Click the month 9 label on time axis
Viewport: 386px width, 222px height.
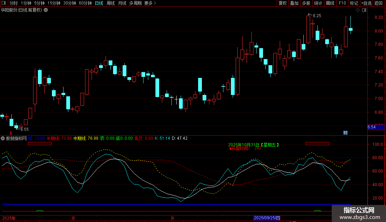click(x=173, y=218)
